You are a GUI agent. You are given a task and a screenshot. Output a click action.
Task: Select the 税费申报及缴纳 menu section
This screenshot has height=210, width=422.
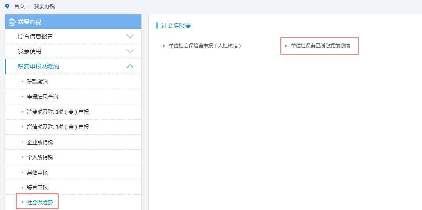[x=73, y=66]
